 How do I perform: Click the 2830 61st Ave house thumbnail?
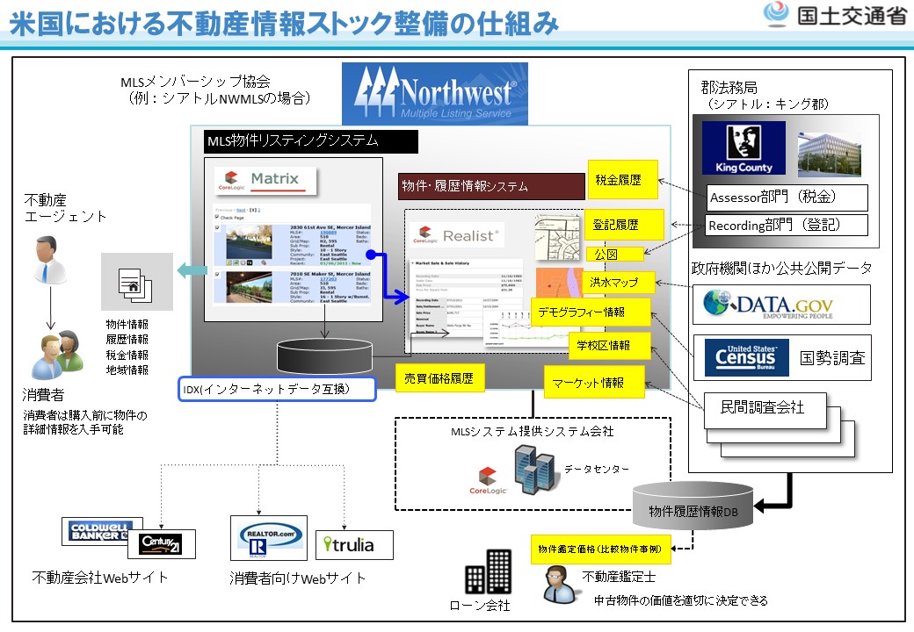249,244
